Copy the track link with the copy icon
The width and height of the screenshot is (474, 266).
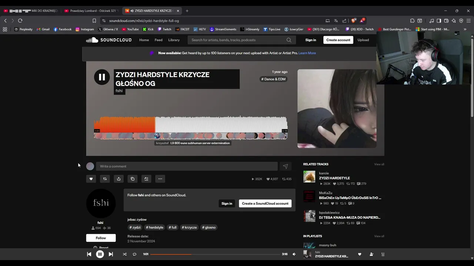(x=133, y=179)
